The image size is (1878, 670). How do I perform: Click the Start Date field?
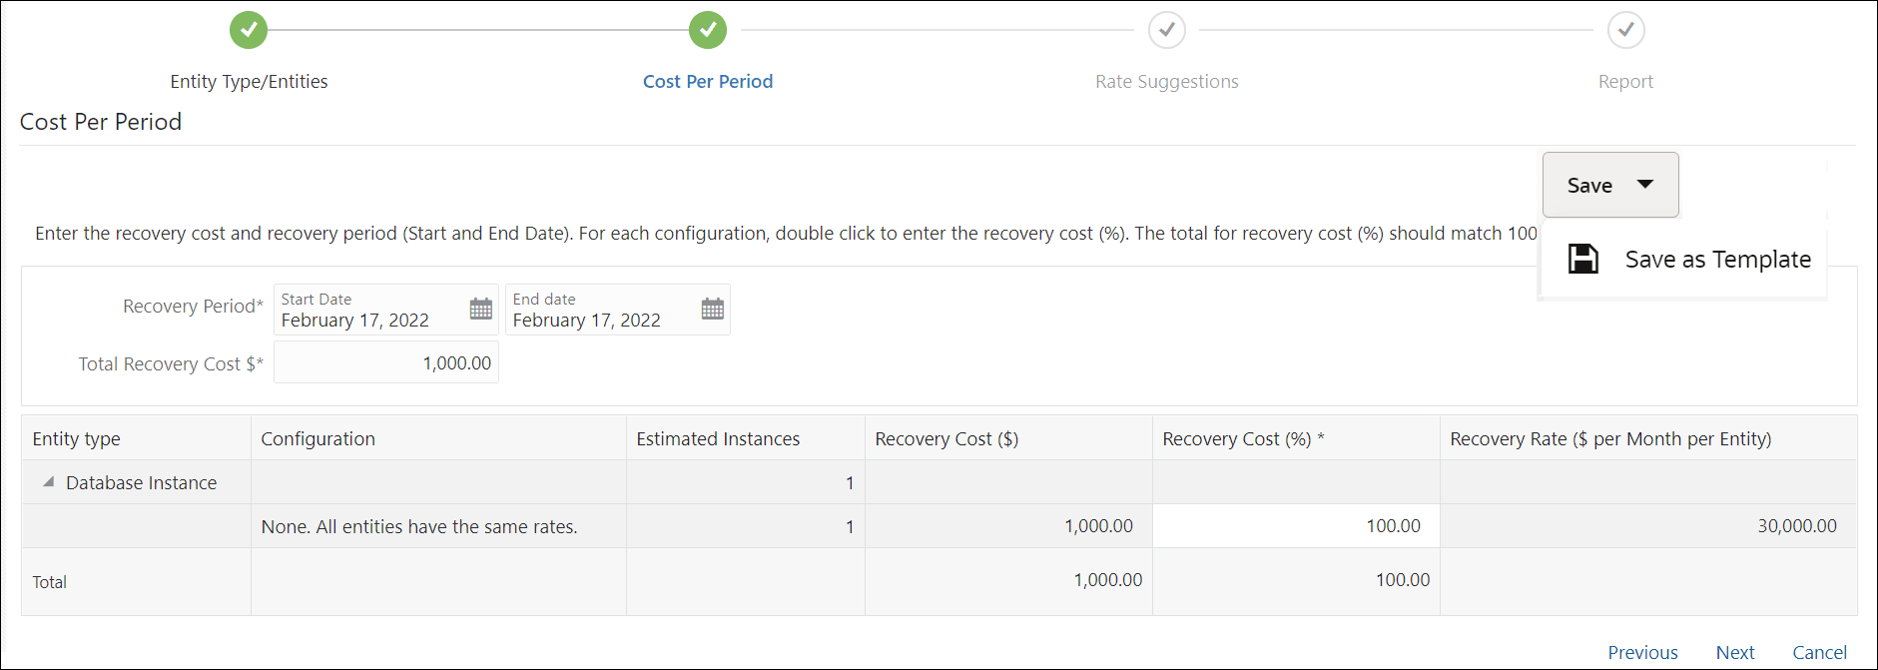coord(369,310)
